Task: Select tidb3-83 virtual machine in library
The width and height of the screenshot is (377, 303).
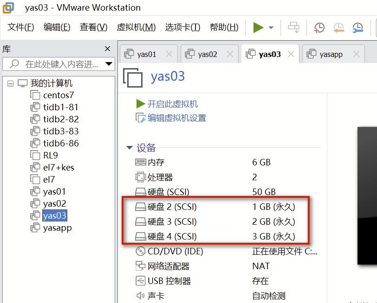Action: point(61,131)
